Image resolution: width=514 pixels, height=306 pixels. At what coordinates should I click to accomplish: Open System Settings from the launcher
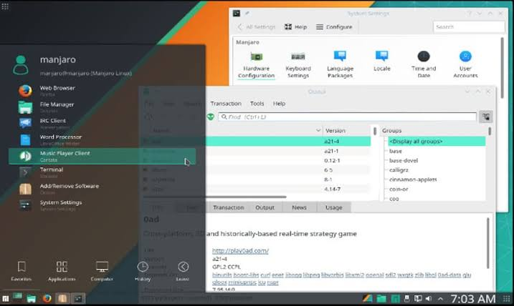tap(103, 205)
